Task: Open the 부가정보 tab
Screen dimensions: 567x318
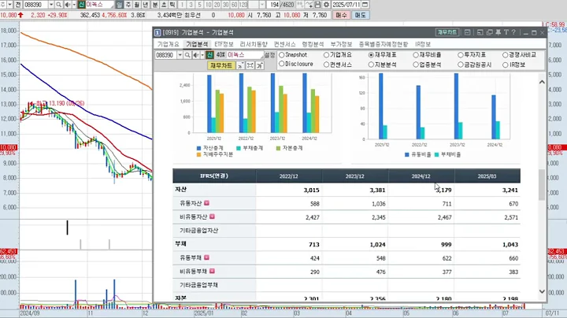Action: coord(341,44)
